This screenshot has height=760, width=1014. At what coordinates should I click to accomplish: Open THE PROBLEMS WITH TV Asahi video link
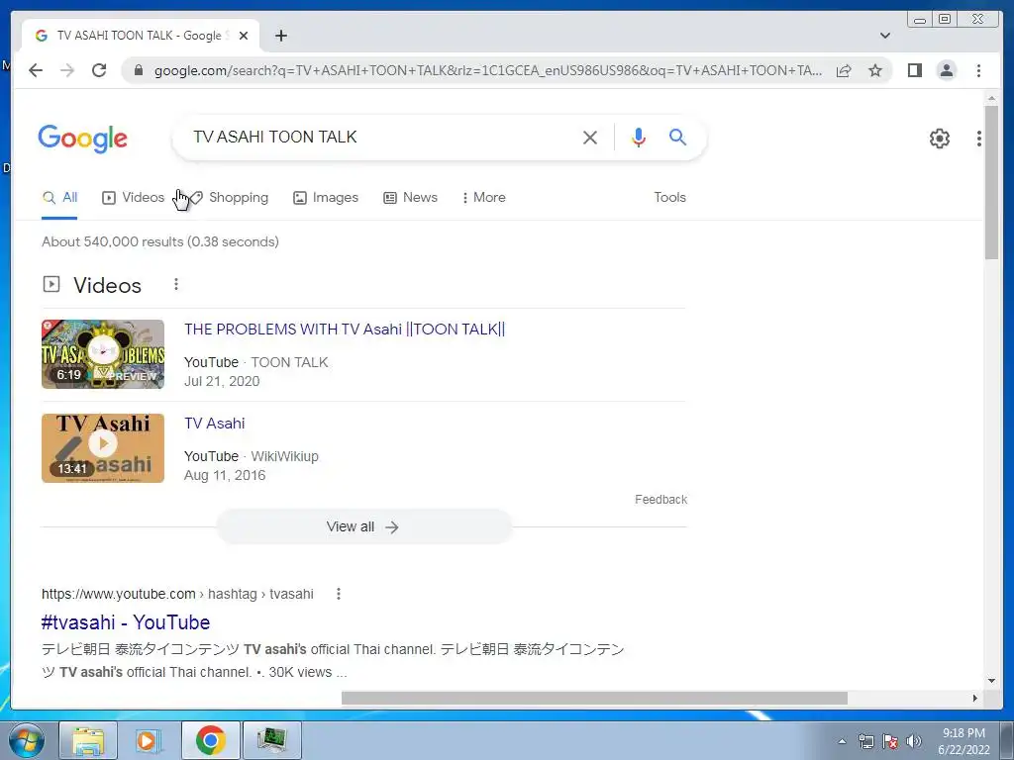(x=345, y=329)
